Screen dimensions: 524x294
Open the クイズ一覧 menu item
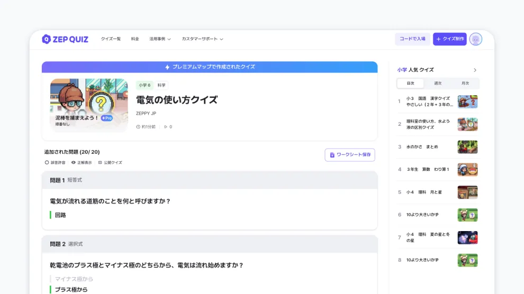(x=111, y=39)
